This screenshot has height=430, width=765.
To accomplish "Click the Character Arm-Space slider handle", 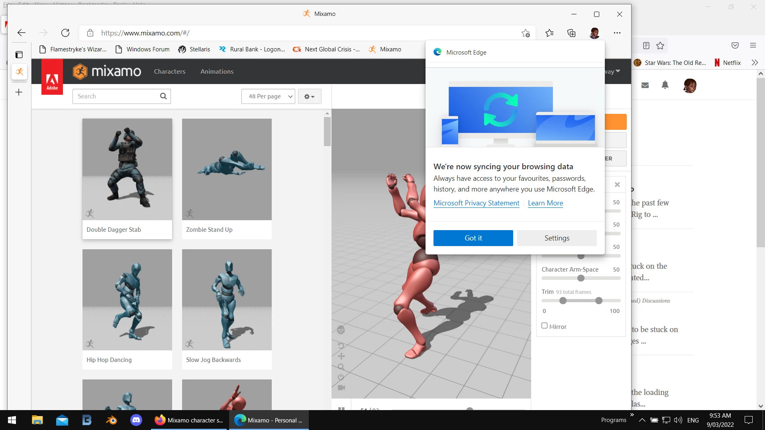I will pos(581,278).
